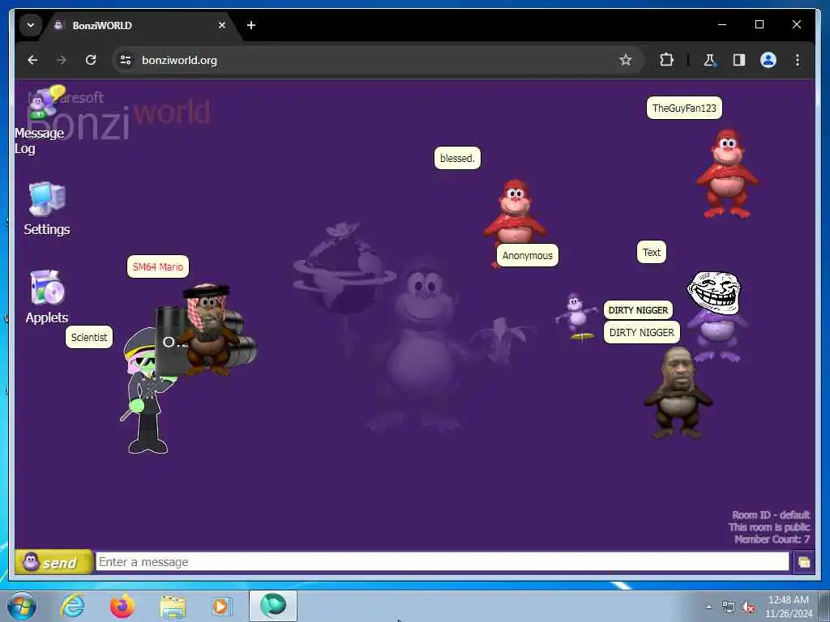Open Chrome's three-dot menu
Screen dimensions: 830x622
798,60
